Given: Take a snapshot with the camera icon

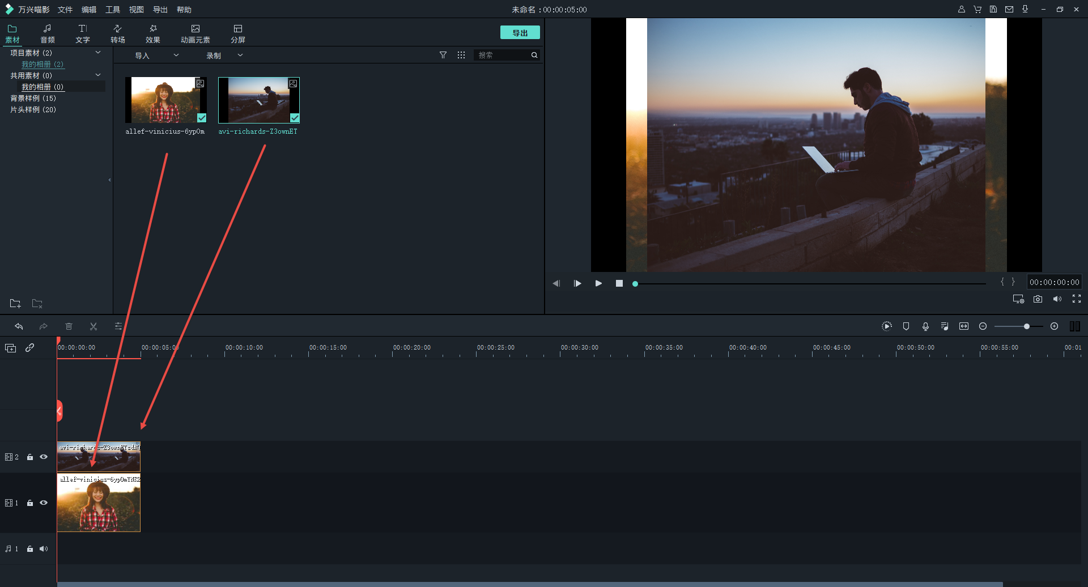Looking at the screenshot, I should point(1038,299).
